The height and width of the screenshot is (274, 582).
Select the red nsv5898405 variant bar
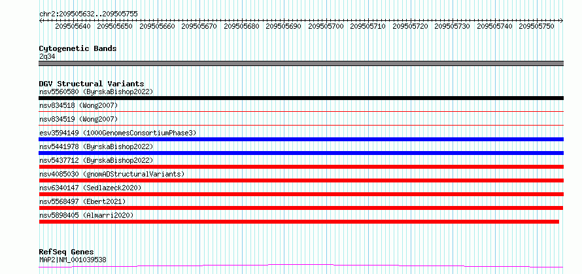pyautogui.click(x=299, y=222)
